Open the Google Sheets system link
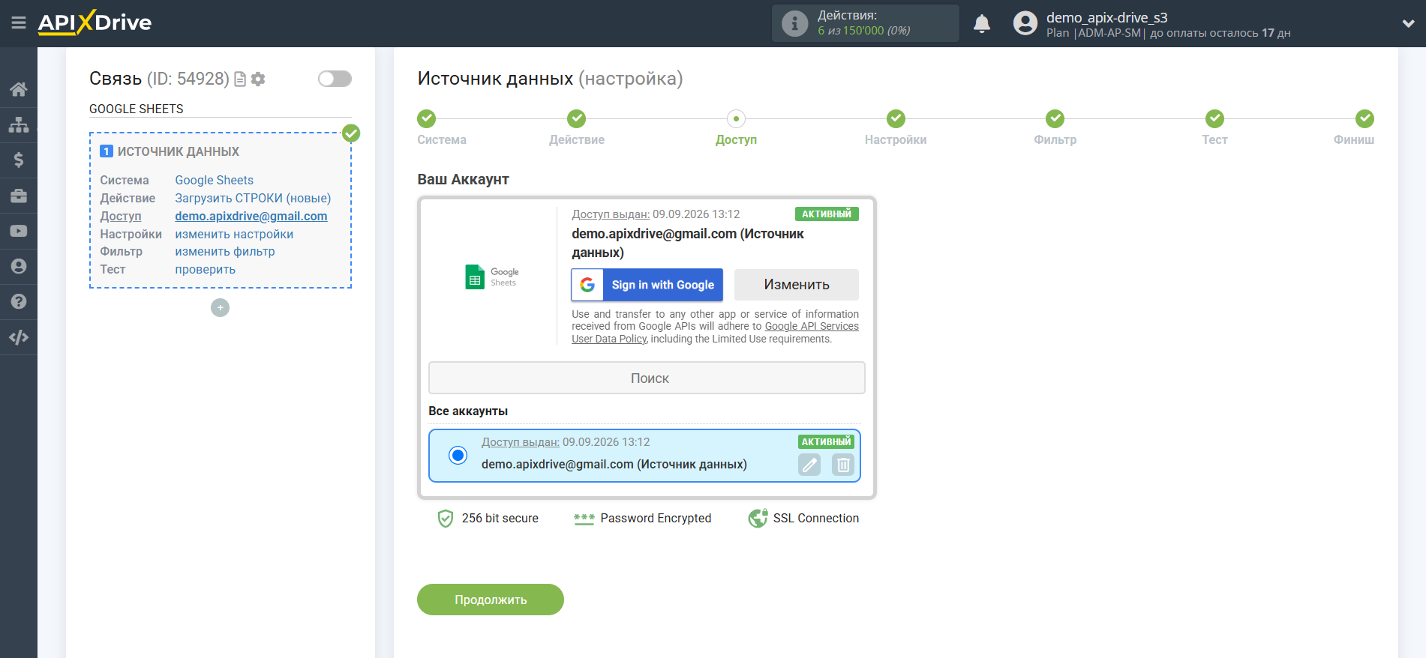 click(214, 180)
